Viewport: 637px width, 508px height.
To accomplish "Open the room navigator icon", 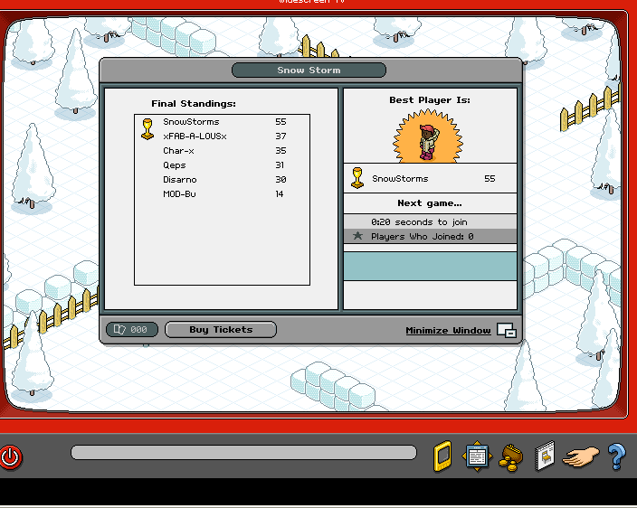I will tap(477, 456).
